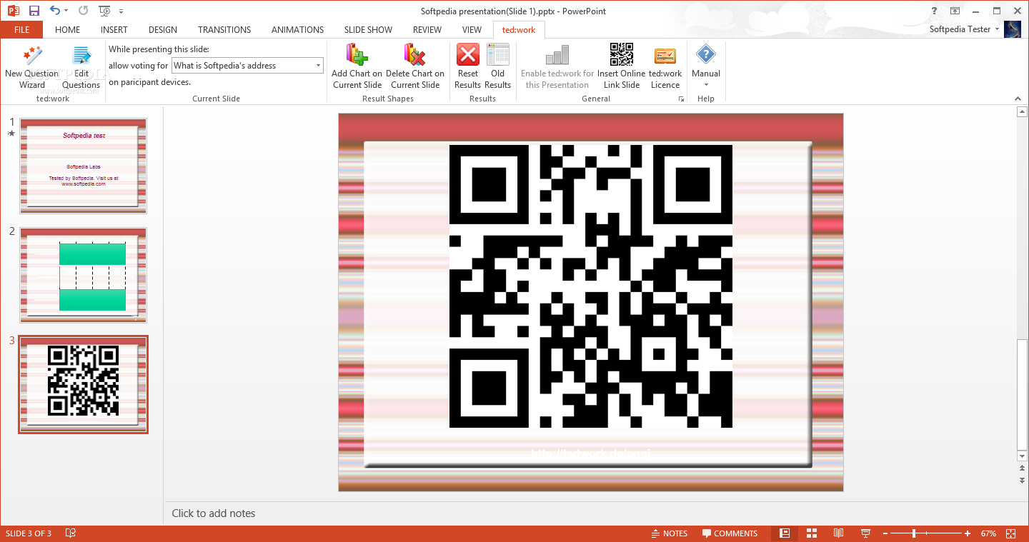Click SLIDE 3 OF 3 indicator
The image size is (1029, 542).
click(x=29, y=533)
